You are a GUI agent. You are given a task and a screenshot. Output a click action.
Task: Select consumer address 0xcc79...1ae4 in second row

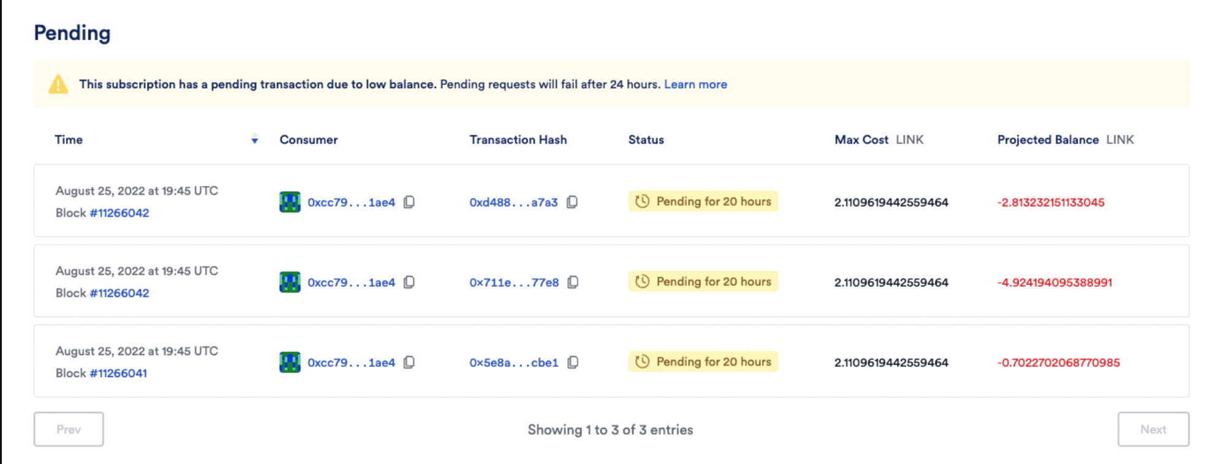point(350,282)
